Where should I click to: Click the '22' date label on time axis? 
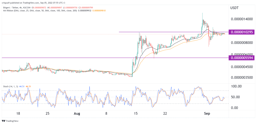165,113
